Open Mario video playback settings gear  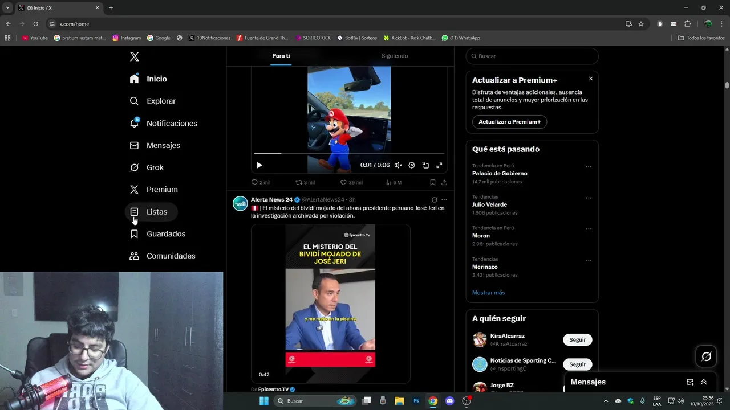[x=412, y=165]
